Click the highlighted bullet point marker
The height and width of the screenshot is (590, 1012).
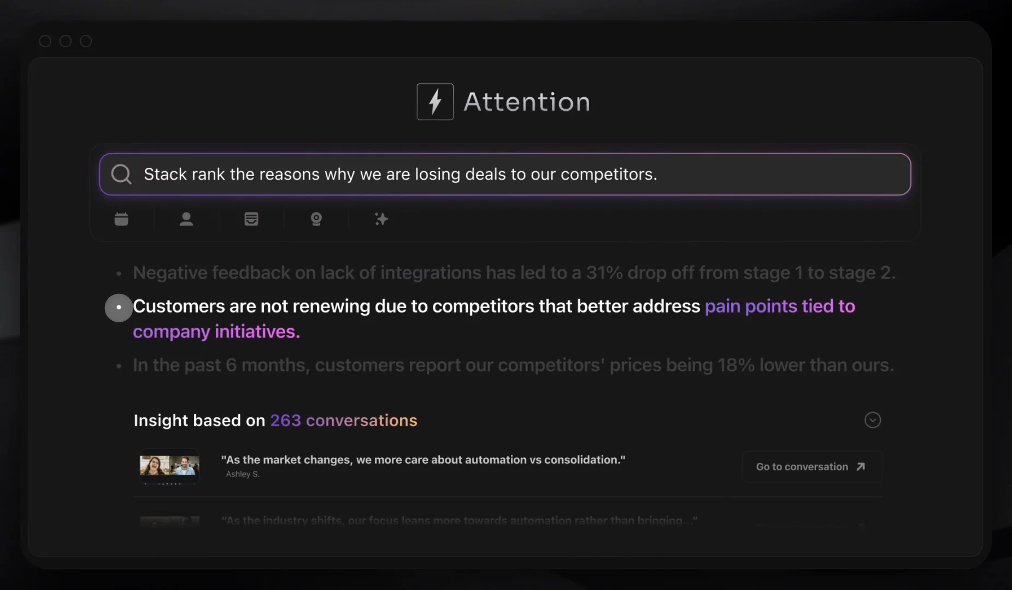tap(119, 308)
